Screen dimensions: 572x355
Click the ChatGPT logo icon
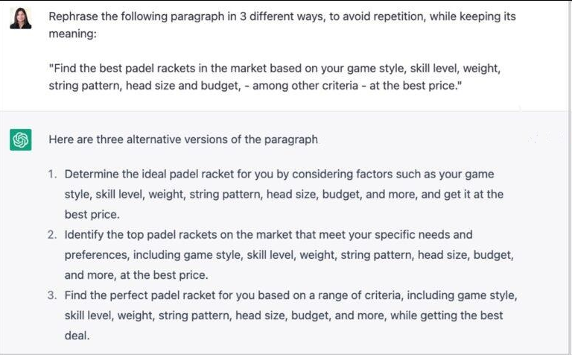20,139
